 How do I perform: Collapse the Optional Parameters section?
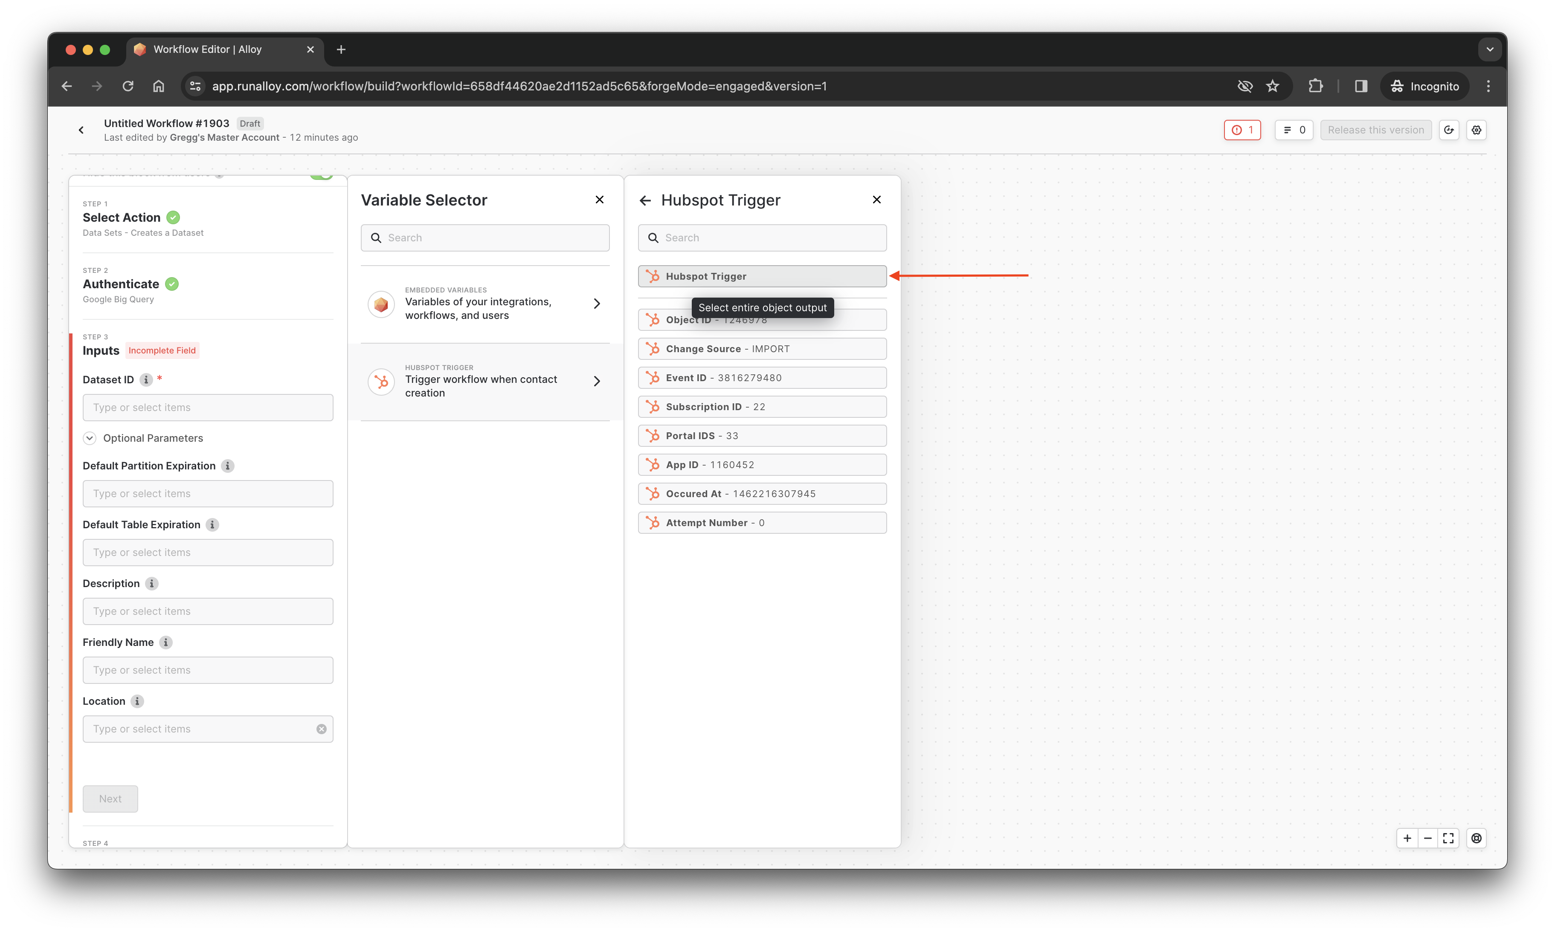tap(90, 438)
